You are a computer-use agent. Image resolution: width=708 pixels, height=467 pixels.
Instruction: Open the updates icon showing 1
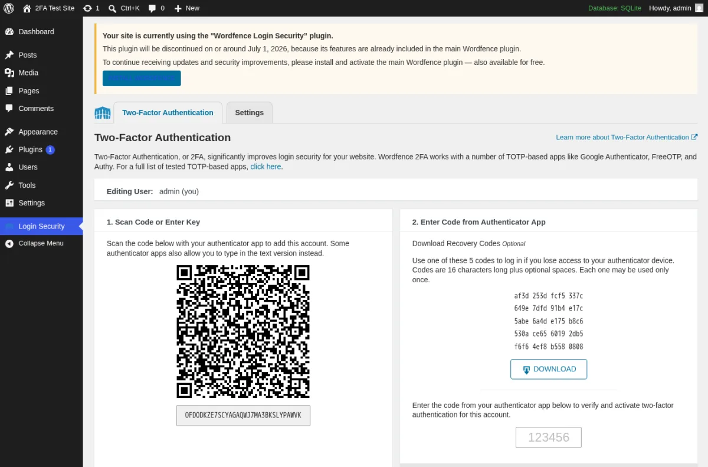pos(87,8)
